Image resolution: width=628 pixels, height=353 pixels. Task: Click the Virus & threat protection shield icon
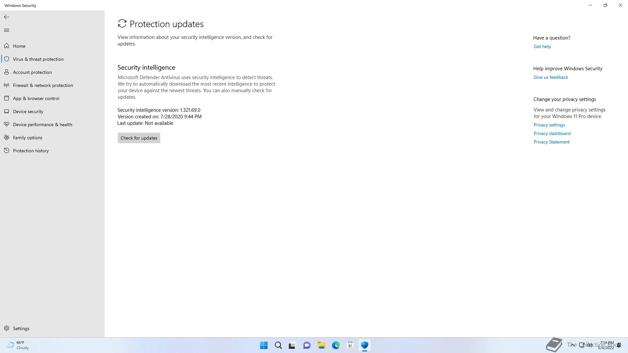tap(7, 59)
